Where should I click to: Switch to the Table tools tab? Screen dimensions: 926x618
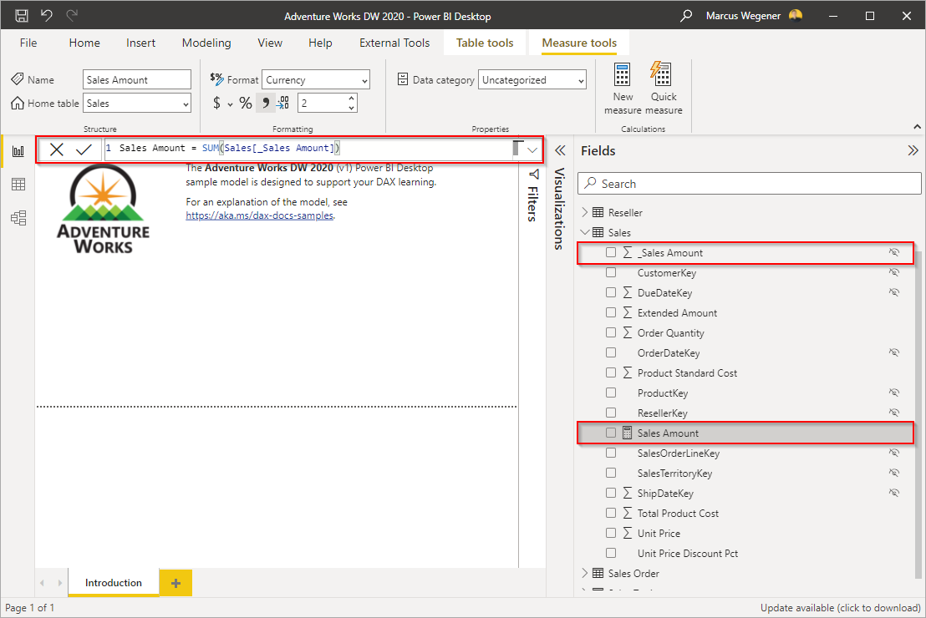coord(485,43)
